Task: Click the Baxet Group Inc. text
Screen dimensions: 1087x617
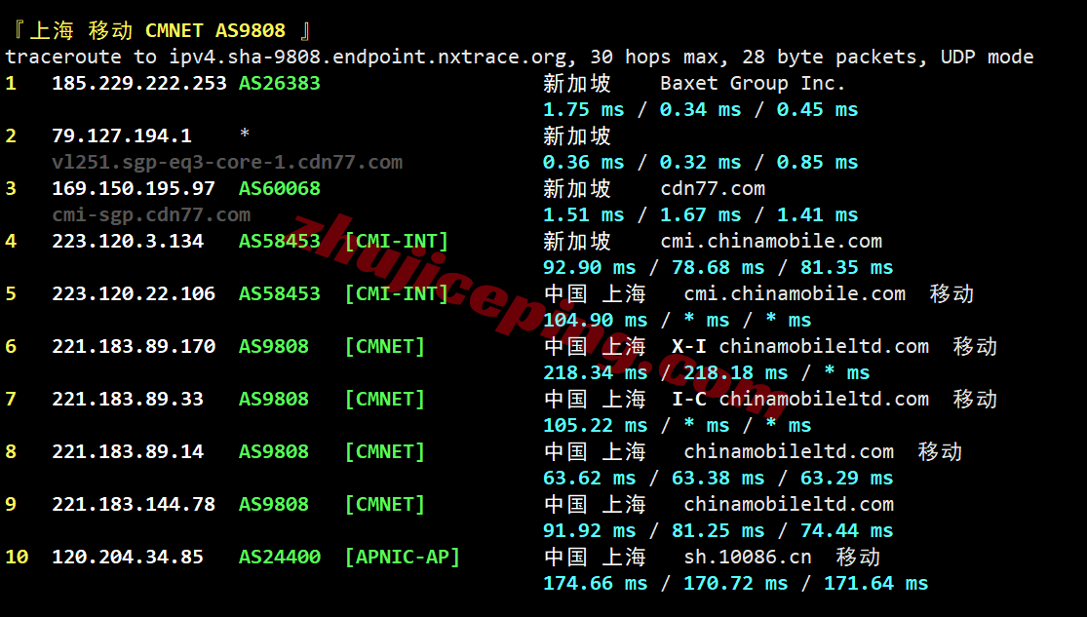Action: [753, 84]
